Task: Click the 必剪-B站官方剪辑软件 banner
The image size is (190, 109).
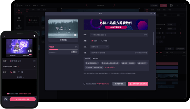Action: [x=116, y=25]
